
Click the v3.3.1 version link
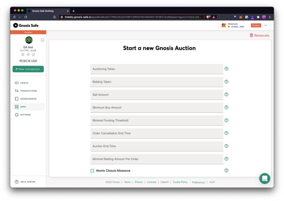(212, 182)
